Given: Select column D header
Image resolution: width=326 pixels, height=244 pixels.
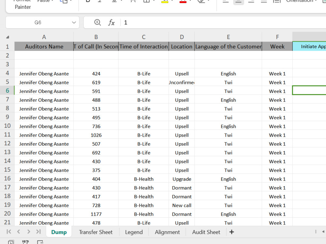Looking at the screenshot, I should pos(182,37).
